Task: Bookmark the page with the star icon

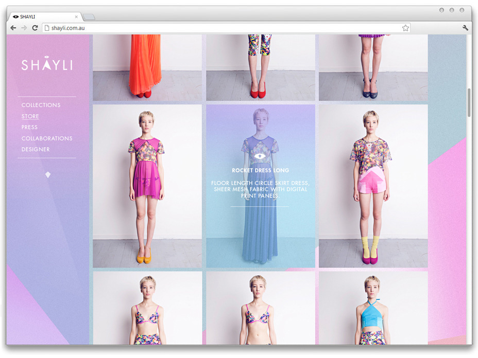Action: (x=405, y=28)
